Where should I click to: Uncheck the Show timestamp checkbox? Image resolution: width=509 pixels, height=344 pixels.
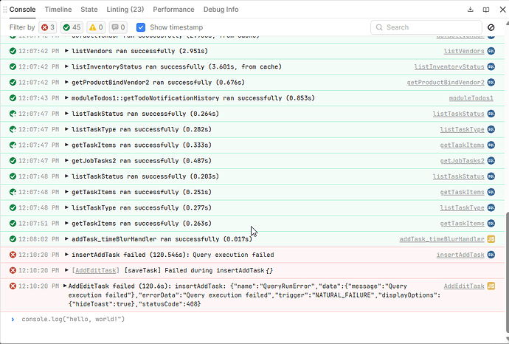(141, 27)
